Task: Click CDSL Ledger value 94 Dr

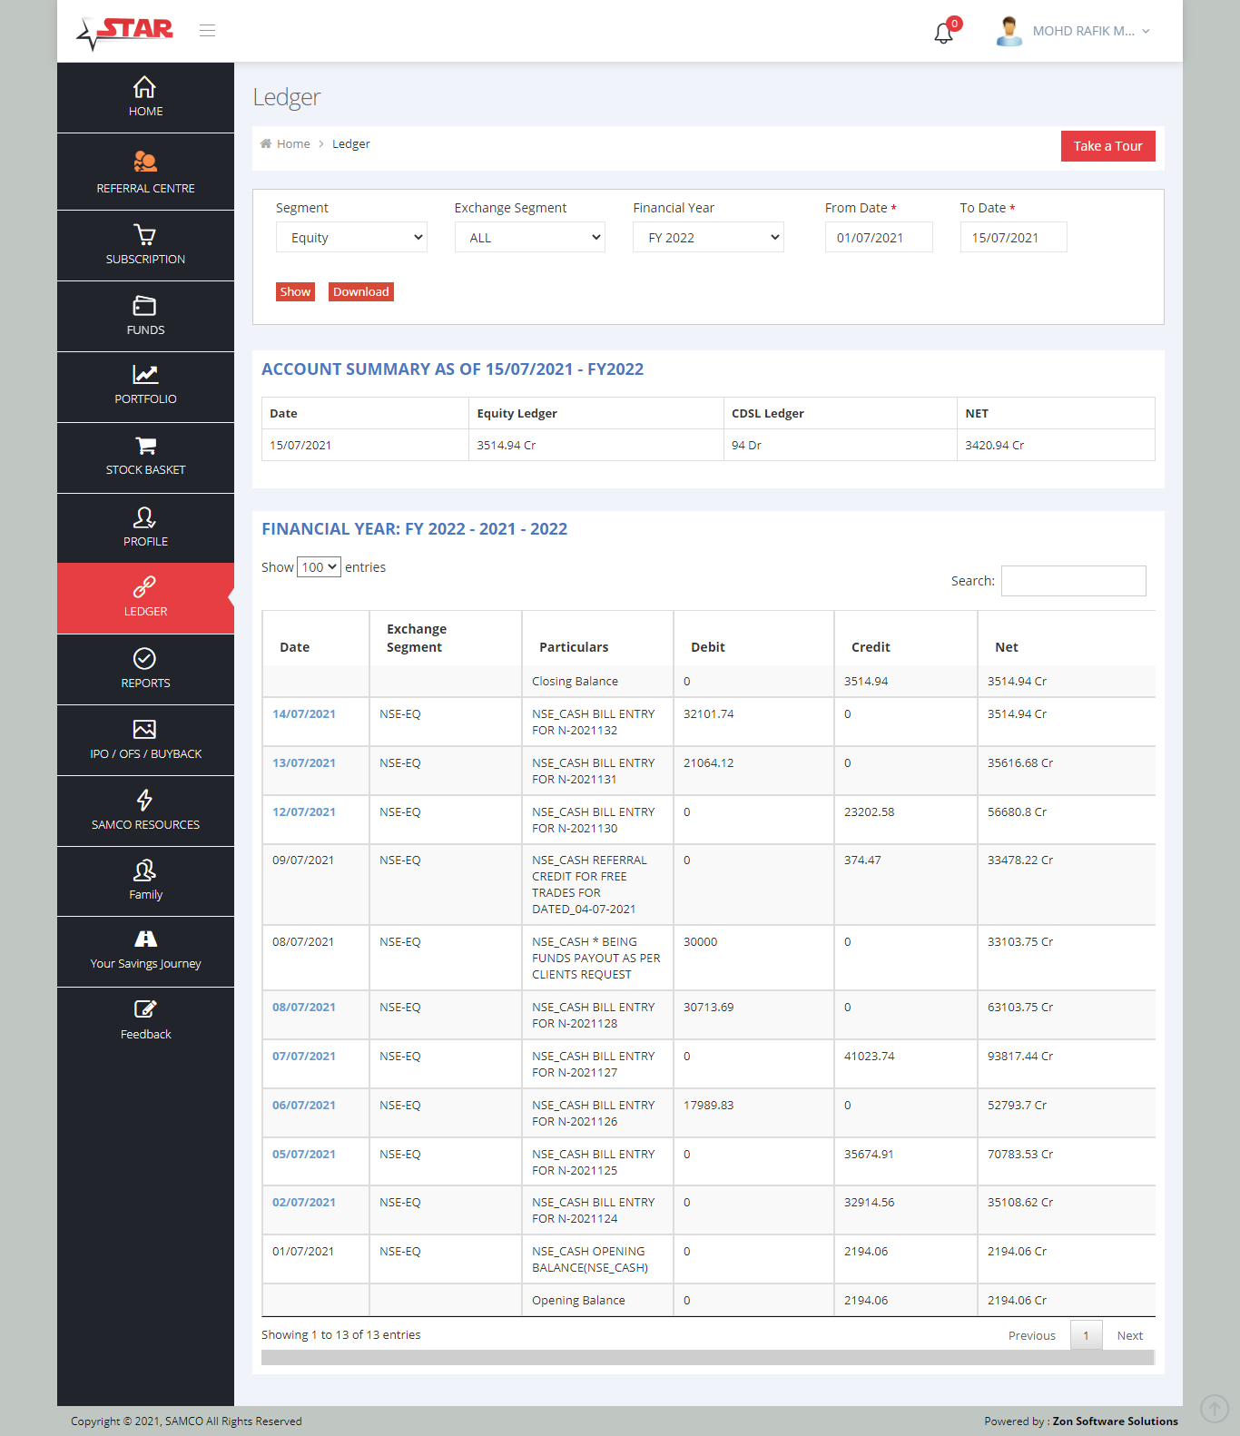Action: 746,446
